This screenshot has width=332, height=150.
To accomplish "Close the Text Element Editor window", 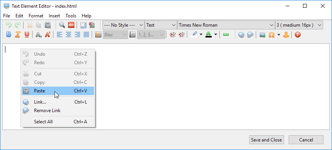I will coord(322,6).
